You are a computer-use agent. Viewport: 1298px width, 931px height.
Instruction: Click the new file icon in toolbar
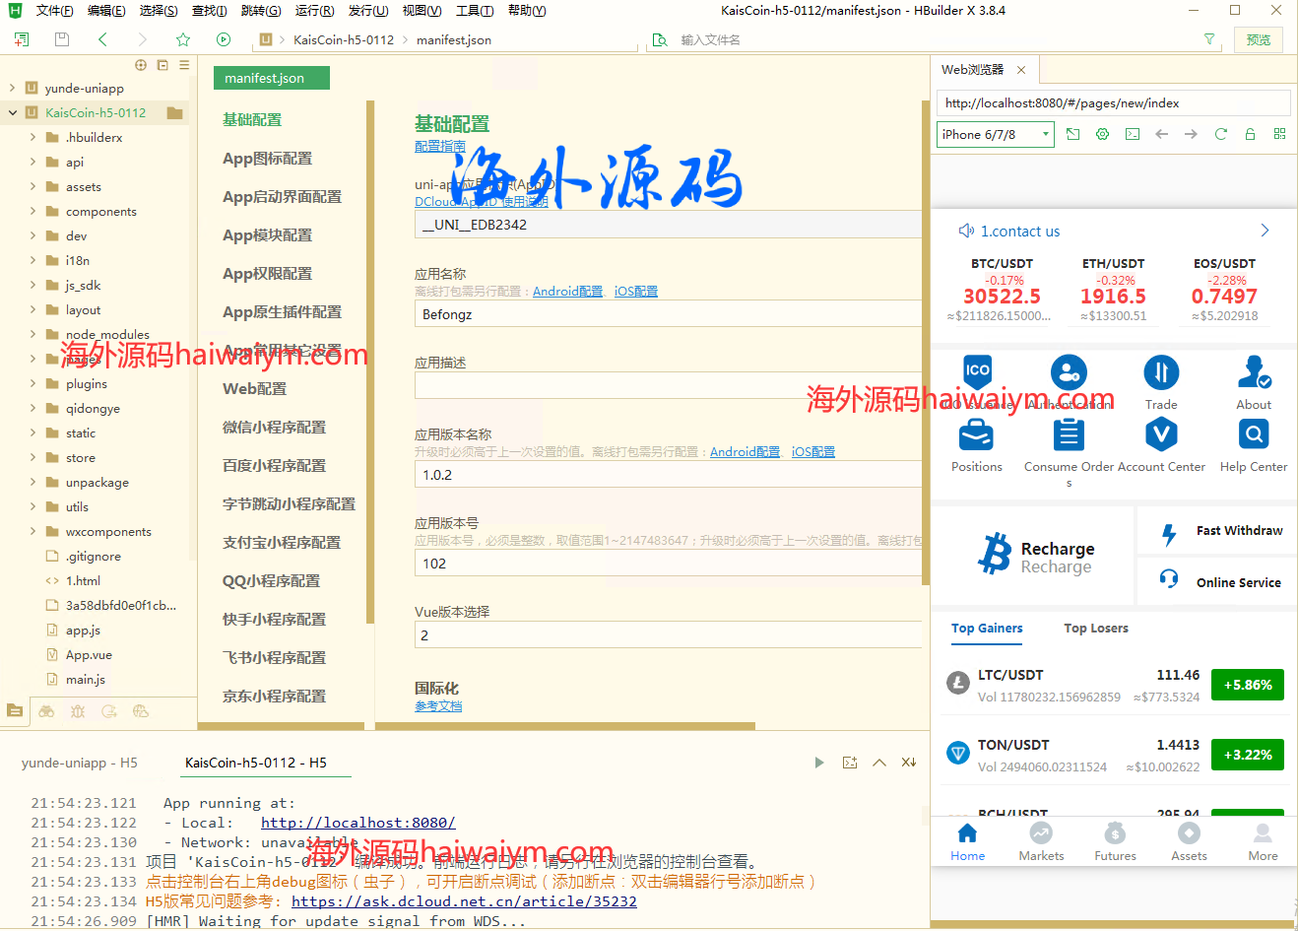[x=22, y=39]
